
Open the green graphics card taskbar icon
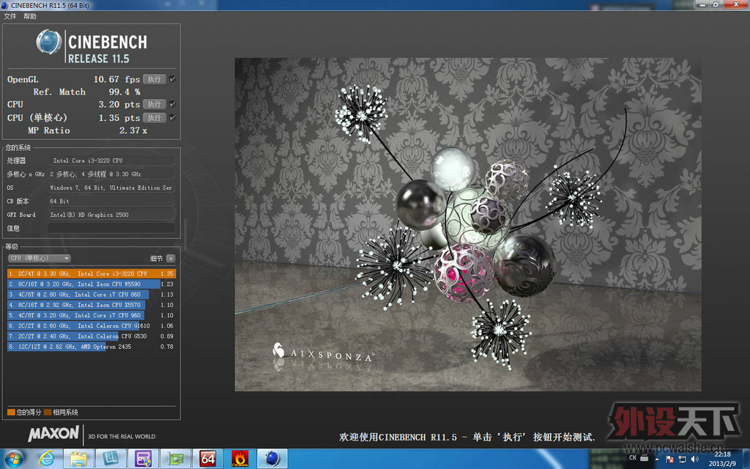click(175, 459)
